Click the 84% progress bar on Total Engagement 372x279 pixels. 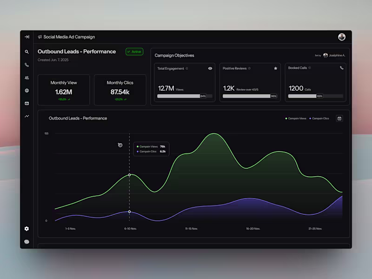[x=184, y=96]
